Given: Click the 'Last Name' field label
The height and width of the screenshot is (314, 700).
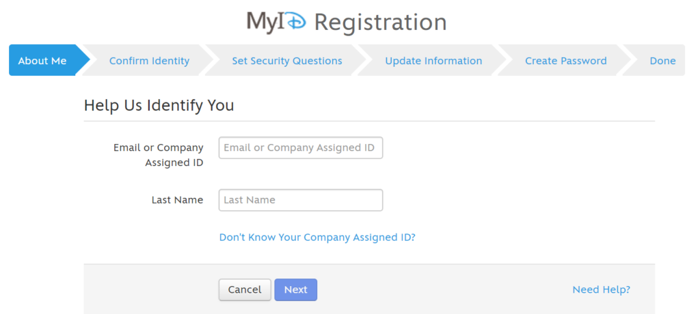Looking at the screenshot, I should tap(177, 200).
